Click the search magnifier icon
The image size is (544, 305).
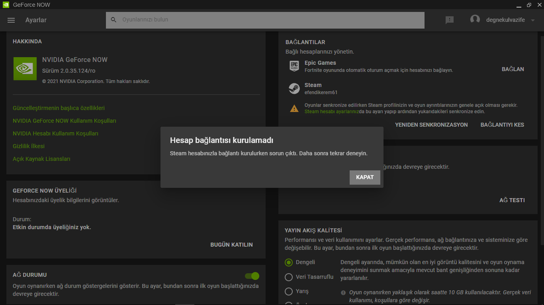pos(114,20)
